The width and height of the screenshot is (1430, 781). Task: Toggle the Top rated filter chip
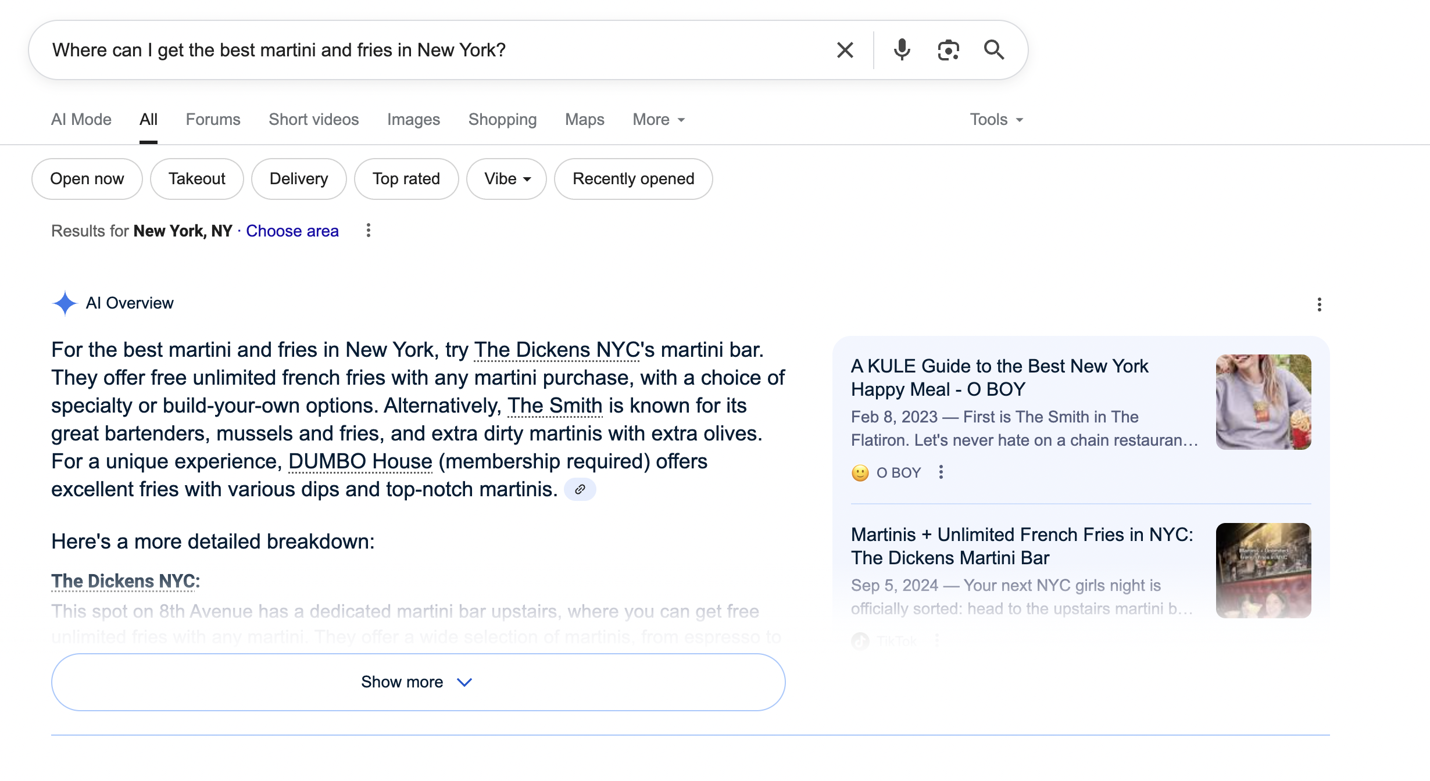click(406, 179)
